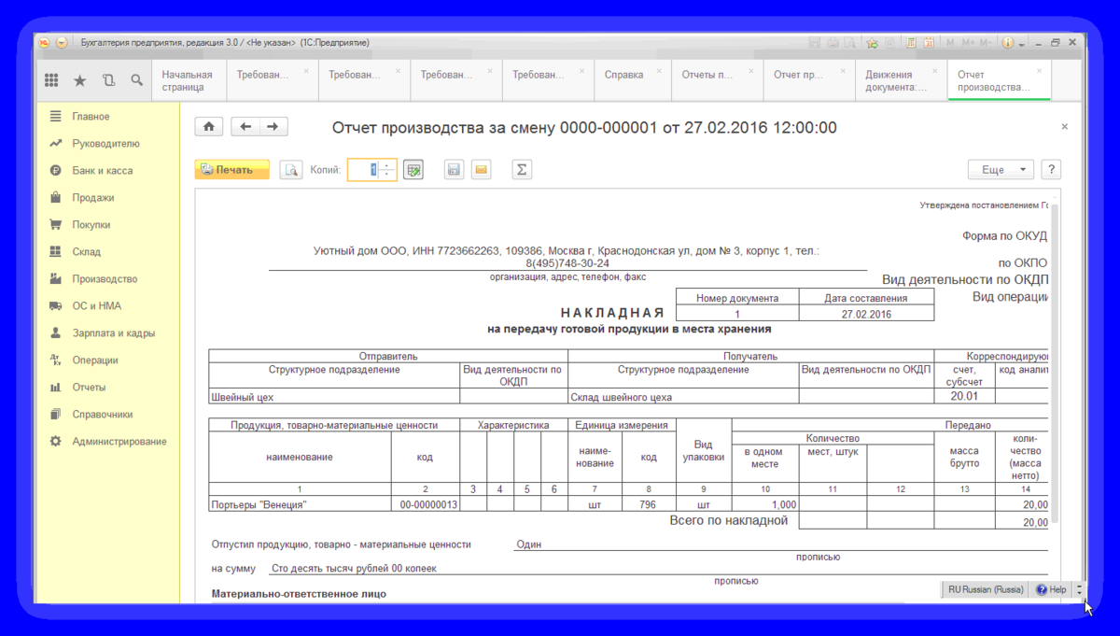
Task: Open calculator icon in title bar
Action: click(911, 43)
